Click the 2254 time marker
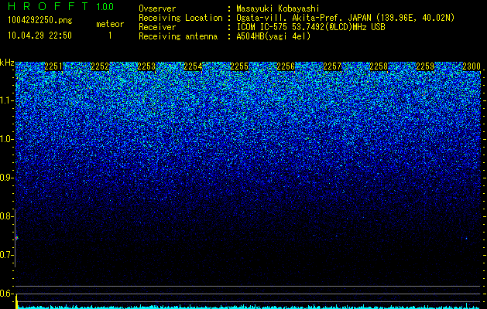Image resolution: width=487 pixels, height=309 pixels. [x=193, y=66]
